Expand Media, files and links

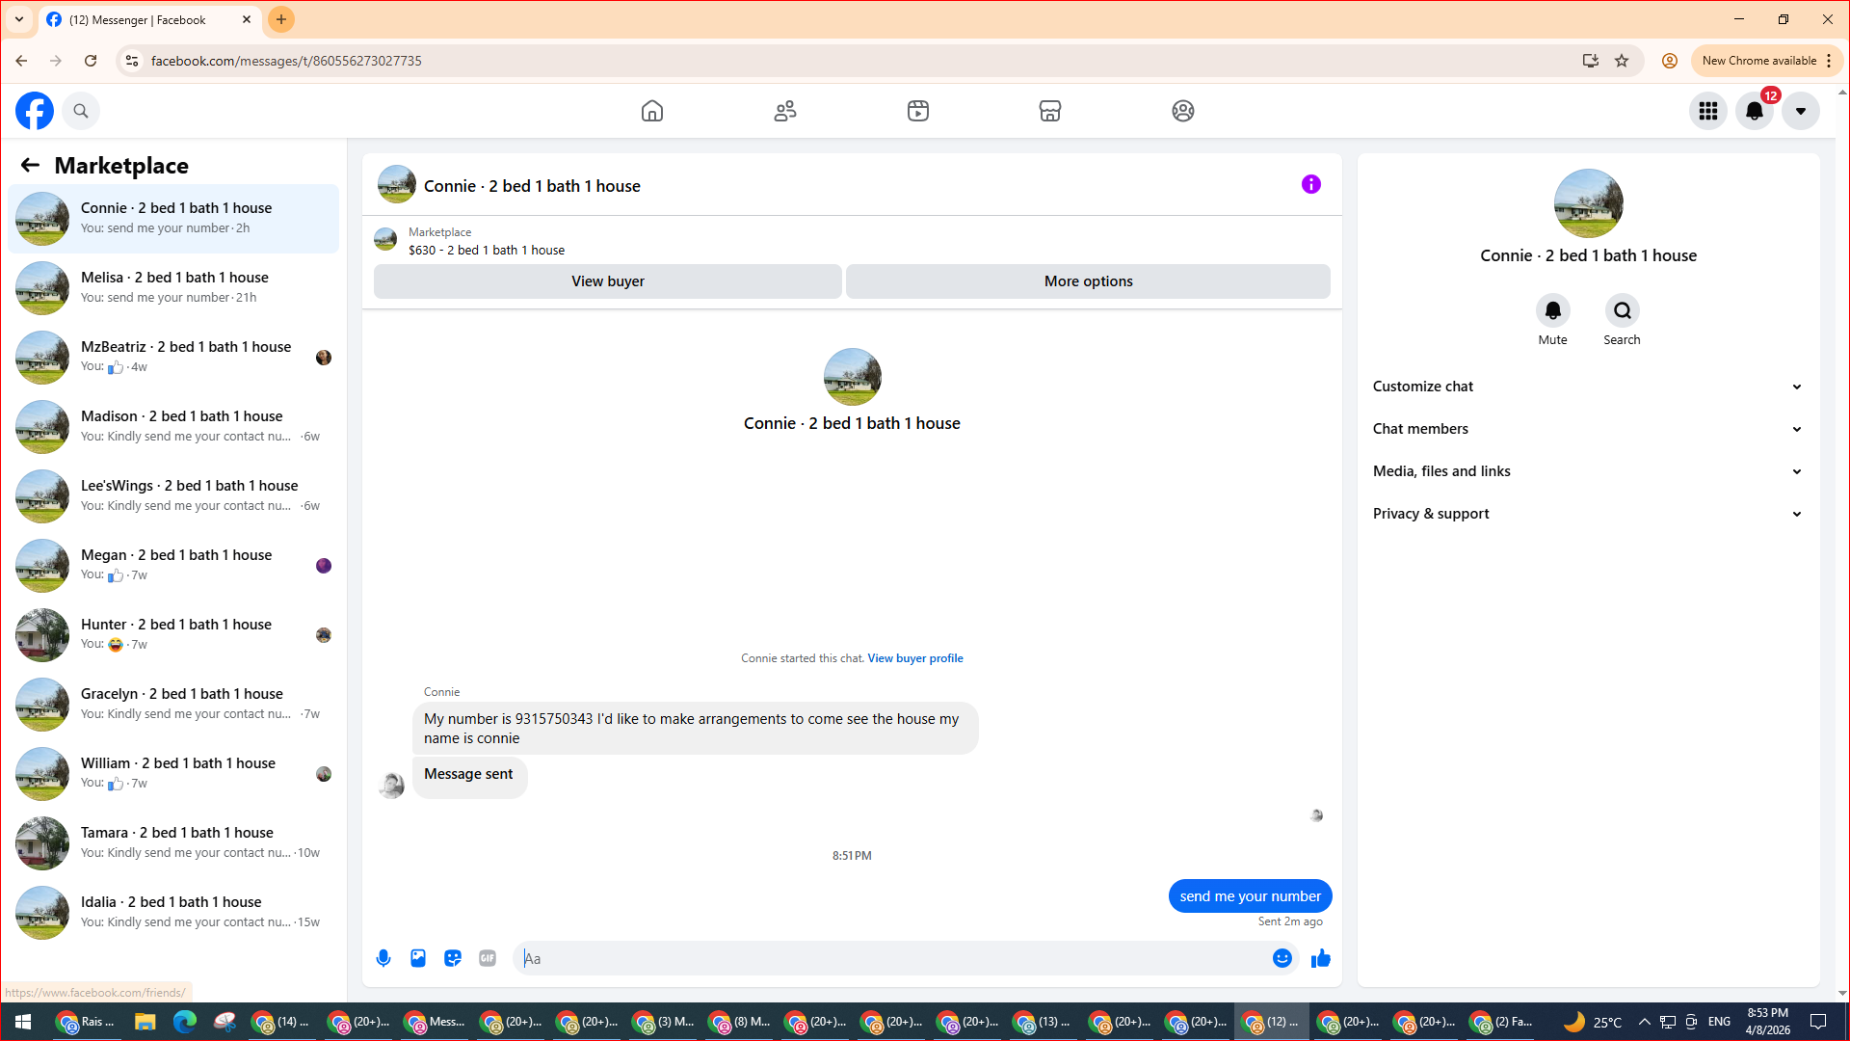(x=1587, y=471)
